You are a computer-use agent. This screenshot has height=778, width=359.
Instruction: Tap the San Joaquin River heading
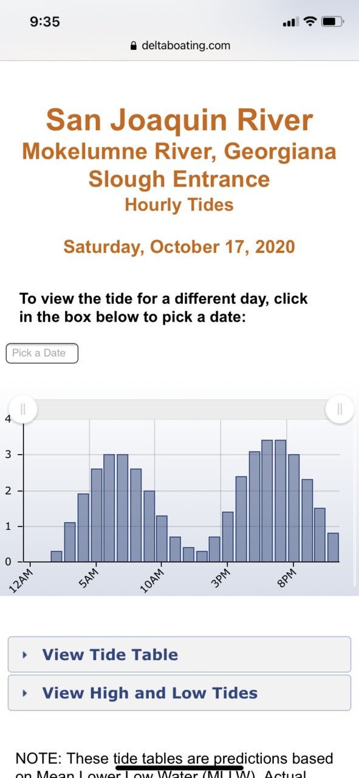click(x=180, y=120)
